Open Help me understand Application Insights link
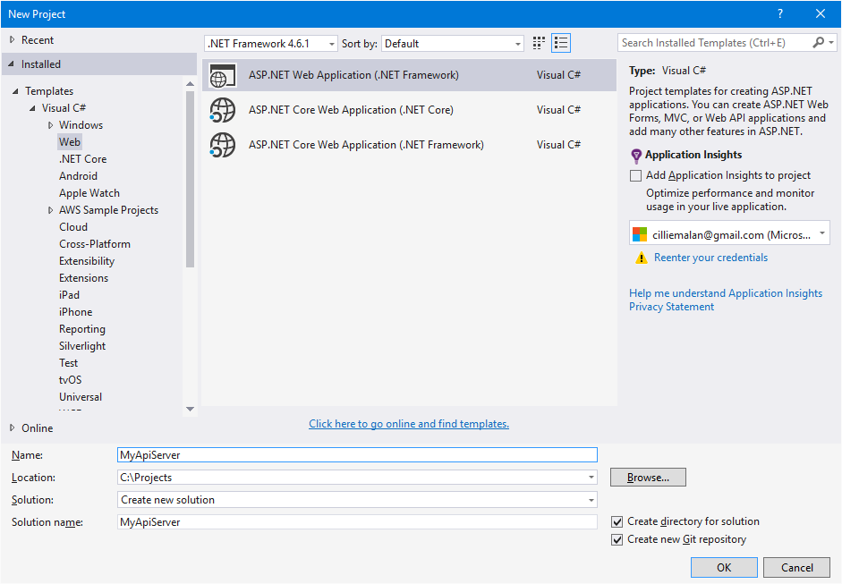This screenshot has height=584, width=842. click(726, 293)
